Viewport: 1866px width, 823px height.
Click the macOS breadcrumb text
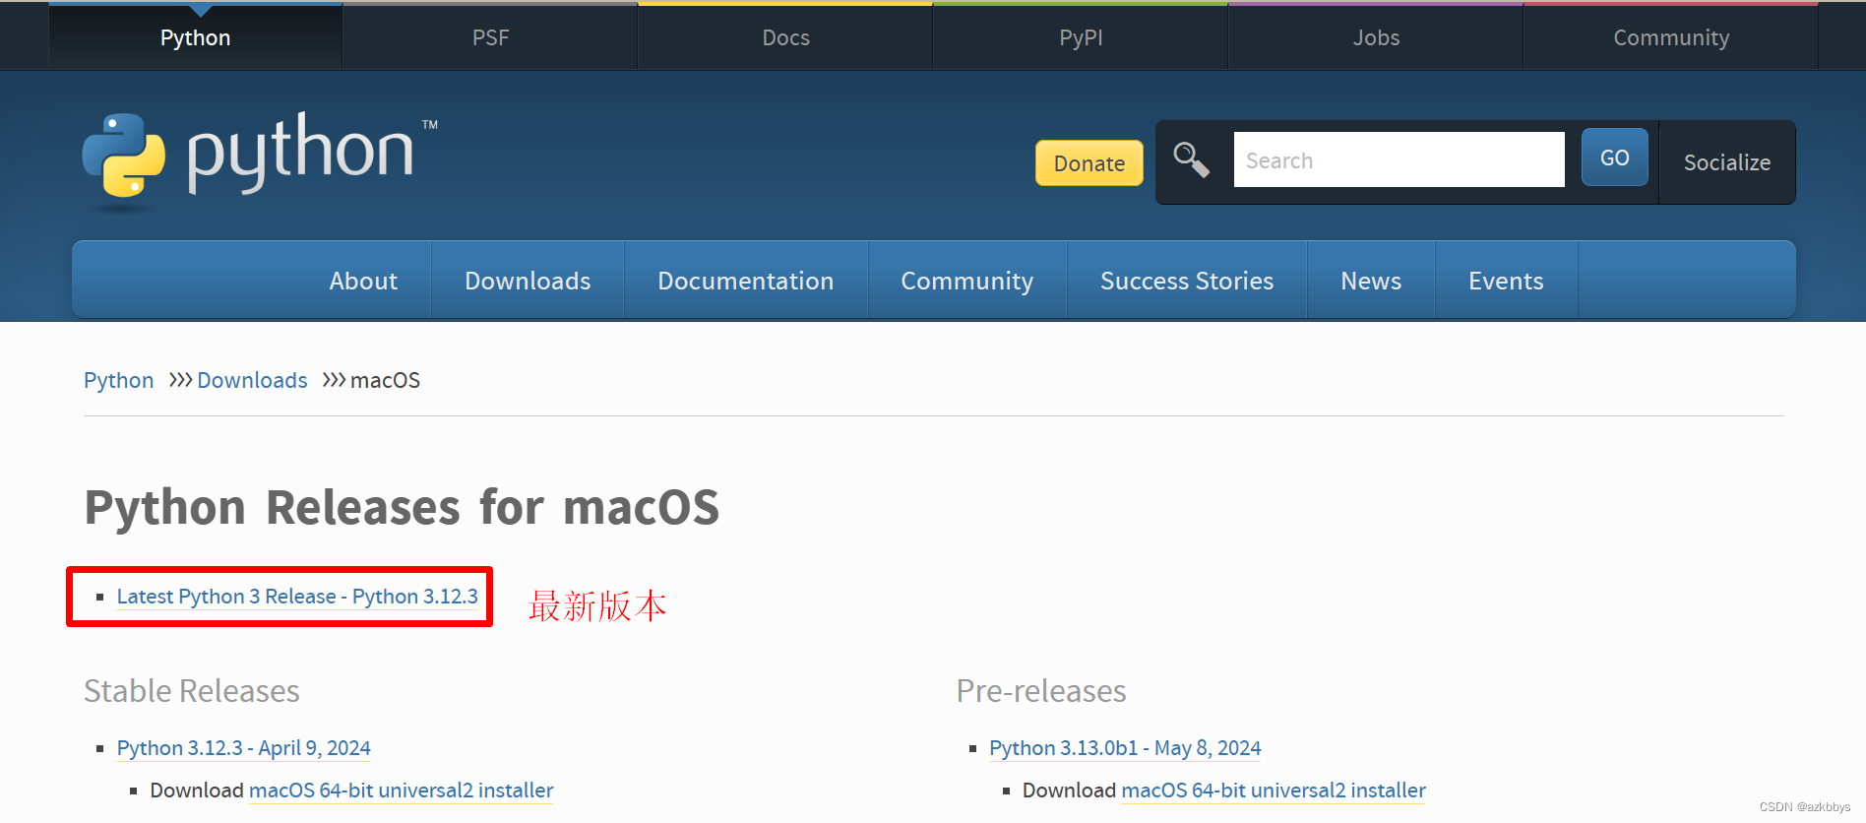click(385, 380)
